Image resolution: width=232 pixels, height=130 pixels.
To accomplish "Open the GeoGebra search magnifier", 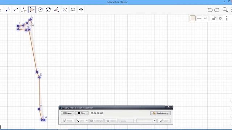I will [x=225, y=10].
